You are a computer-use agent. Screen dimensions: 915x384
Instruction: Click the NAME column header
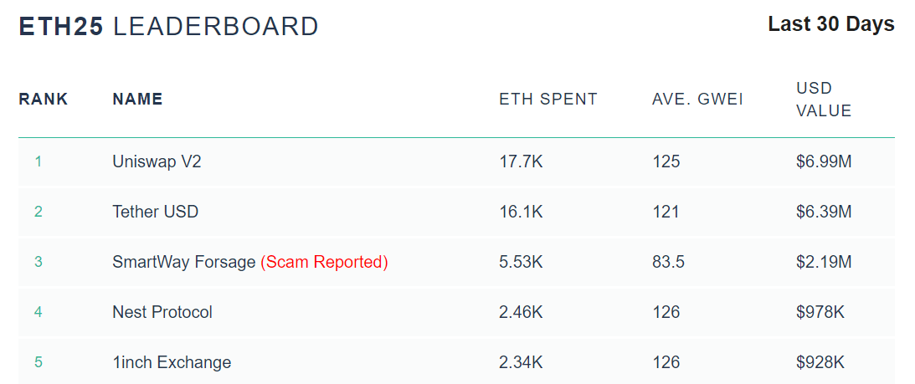tap(137, 100)
